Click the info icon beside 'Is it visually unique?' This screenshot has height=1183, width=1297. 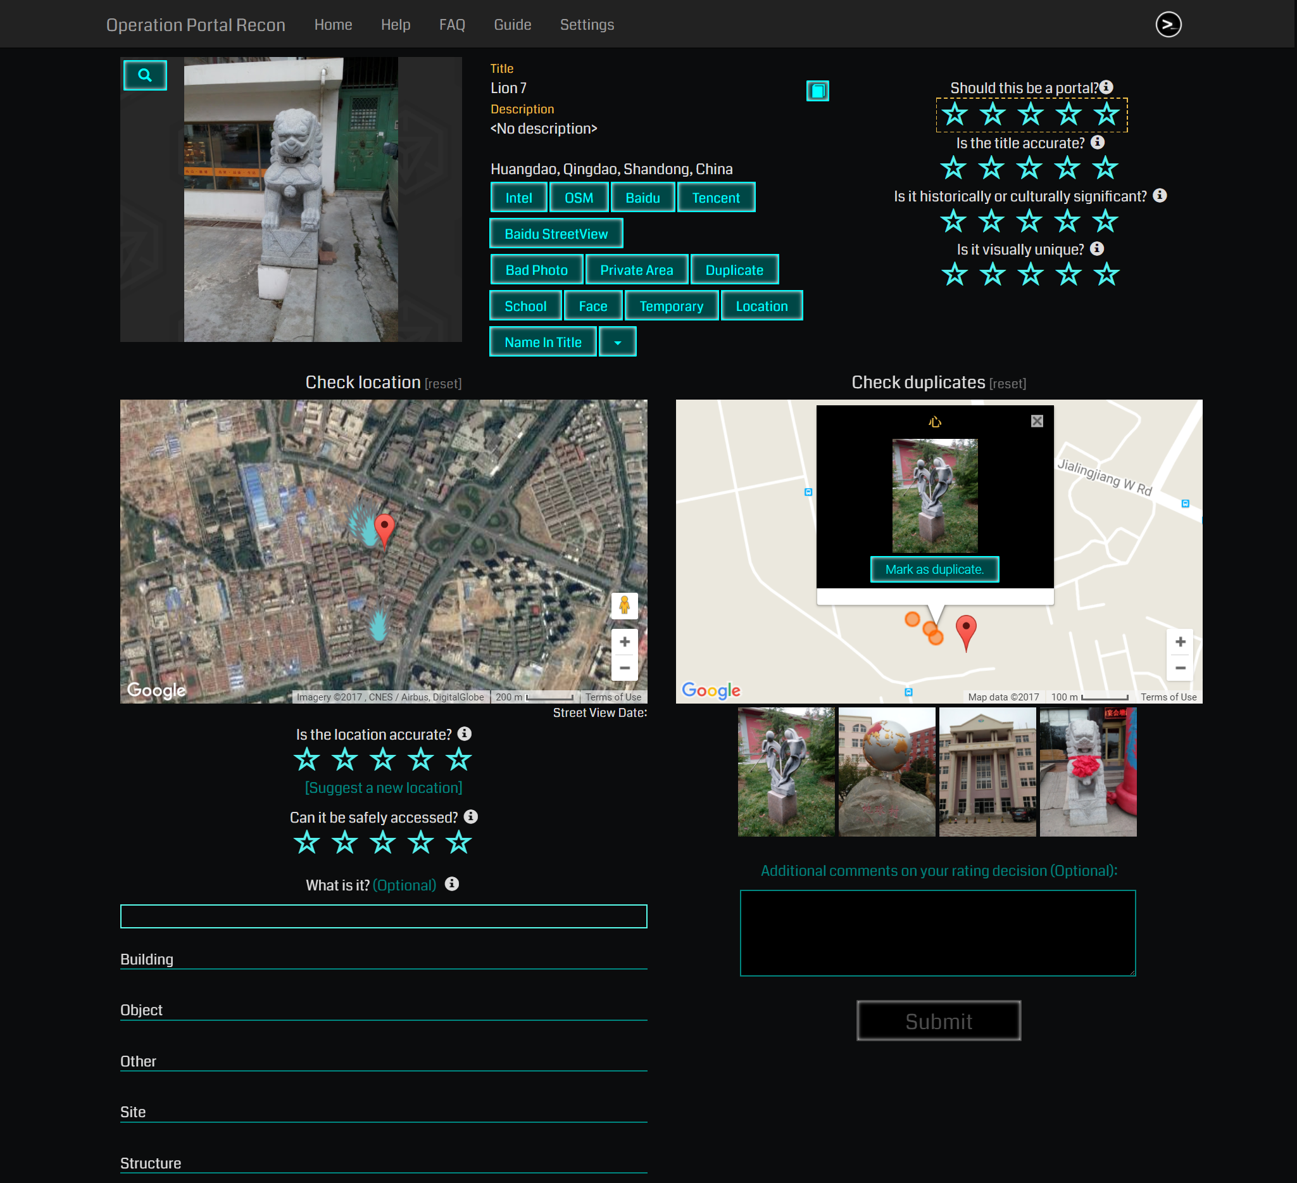pos(1097,248)
